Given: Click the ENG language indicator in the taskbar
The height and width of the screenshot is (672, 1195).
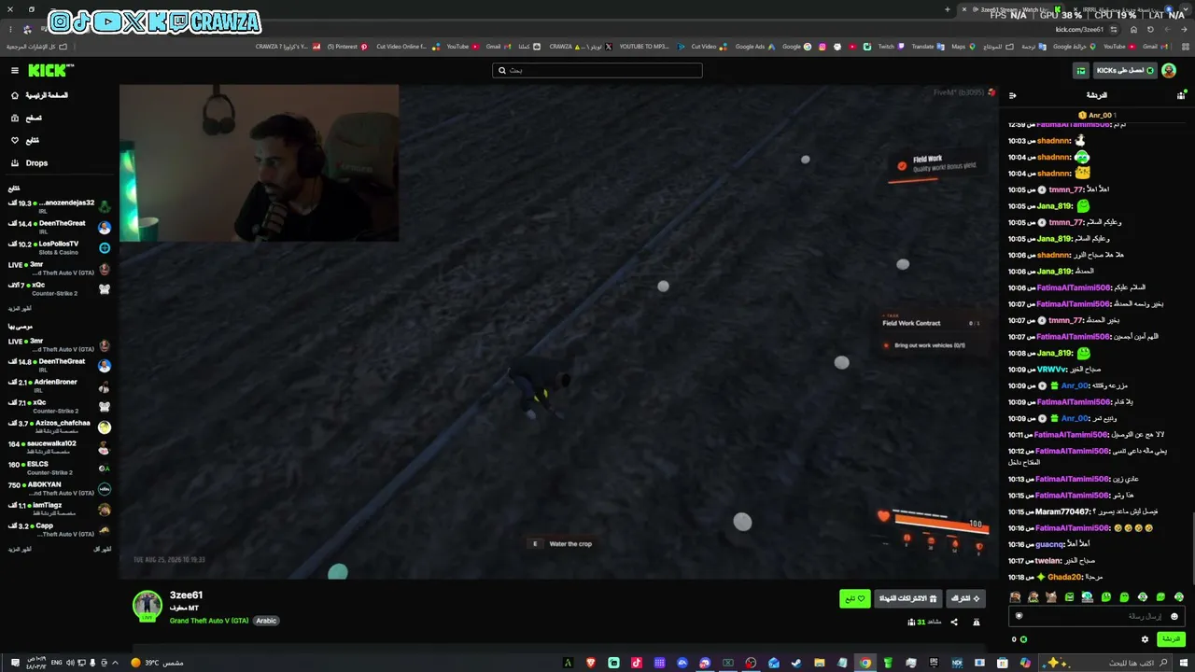Looking at the screenshot, I should pos(57,663).
